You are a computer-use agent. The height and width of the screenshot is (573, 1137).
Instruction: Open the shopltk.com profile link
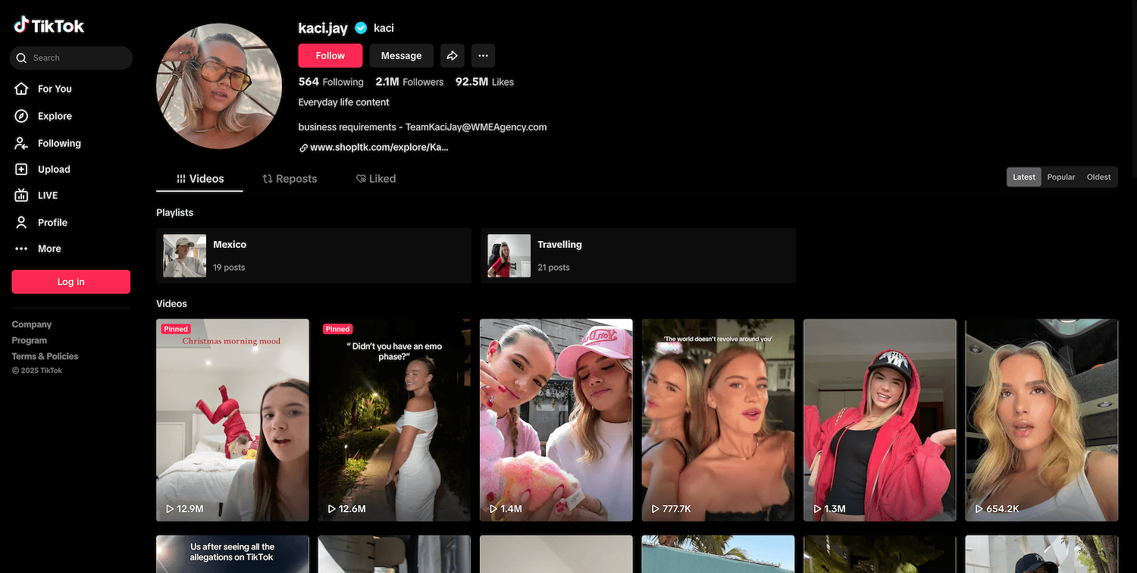click(x=378, y=148)
